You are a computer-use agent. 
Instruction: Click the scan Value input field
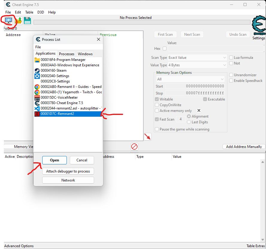[x=216, y=49]
